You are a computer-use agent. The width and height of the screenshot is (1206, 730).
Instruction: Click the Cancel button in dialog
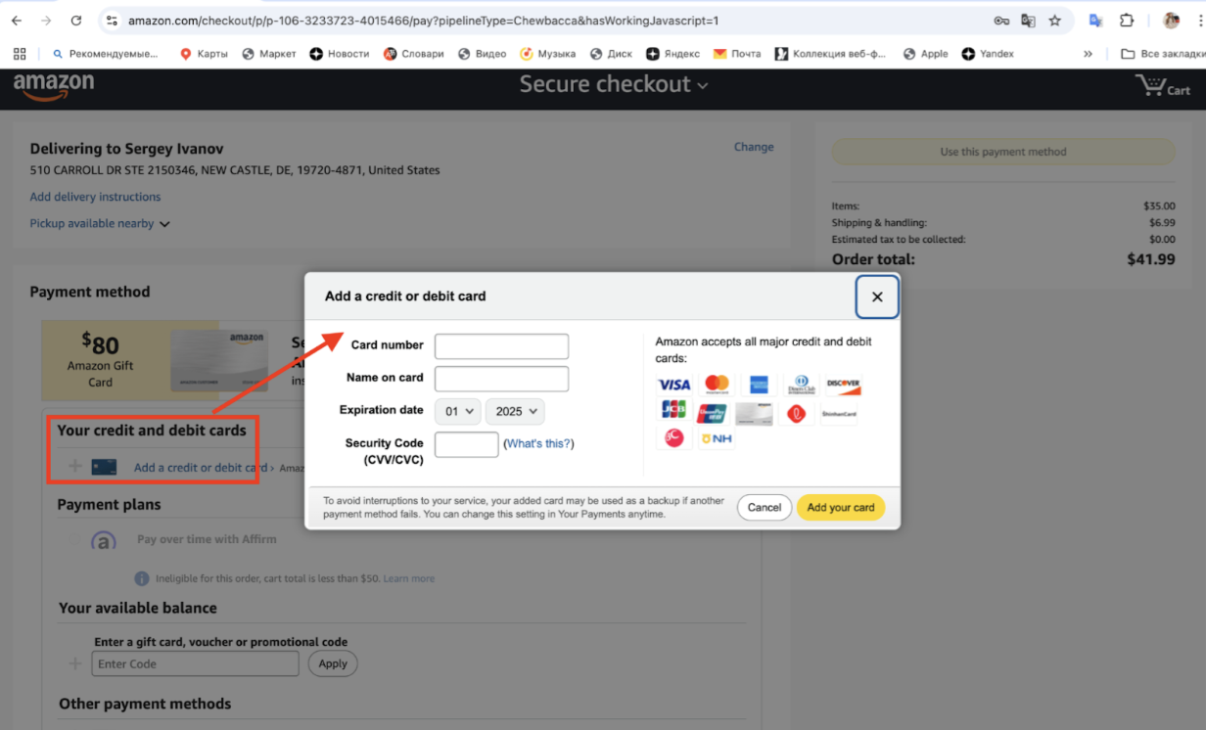pyautogui.click(x=764, y=508)
